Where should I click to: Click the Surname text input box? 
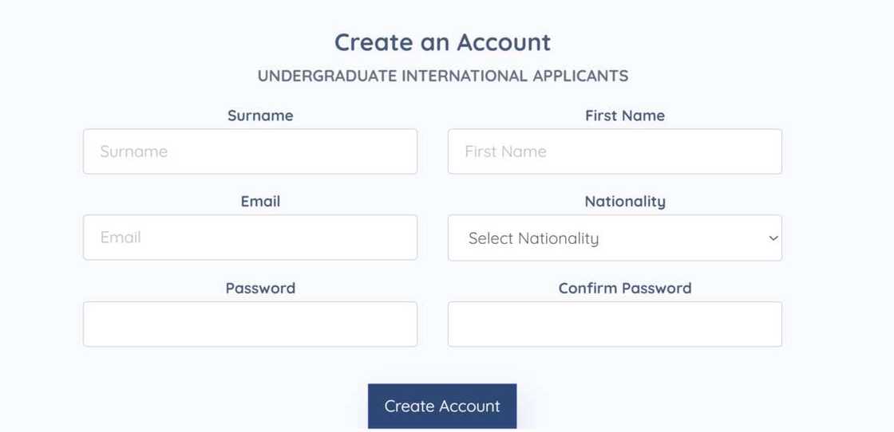(x=250, y=151)
